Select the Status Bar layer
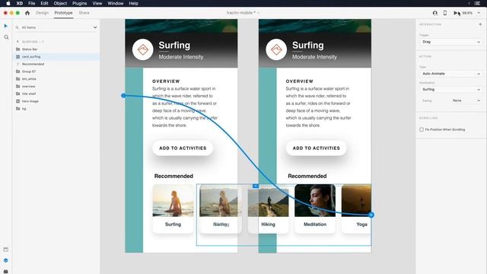Viewport: 487px width, 274px height. pos(56,49)
